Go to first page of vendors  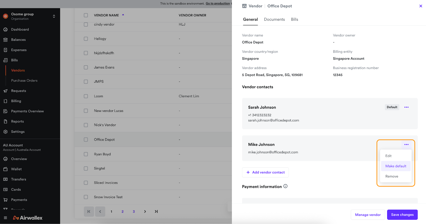[89, 211]
